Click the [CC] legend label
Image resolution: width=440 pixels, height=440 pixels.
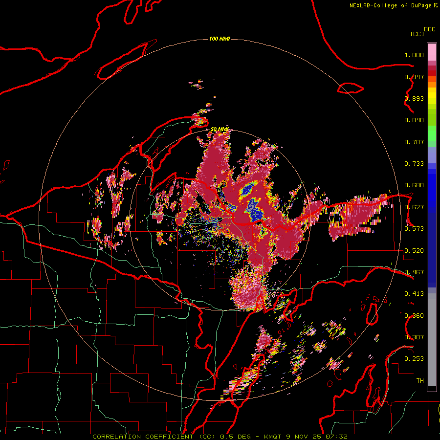click(418, 34)
